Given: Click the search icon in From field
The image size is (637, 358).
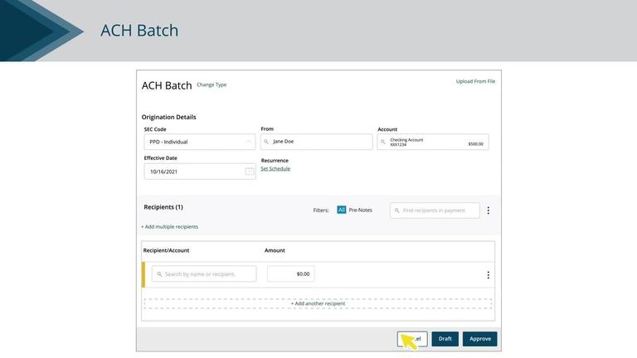Looking at the screenshot, I should (266, 142).
